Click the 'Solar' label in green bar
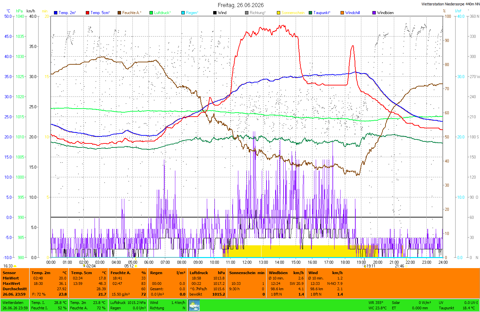This screenshot has height=312, width=480. 396,303
